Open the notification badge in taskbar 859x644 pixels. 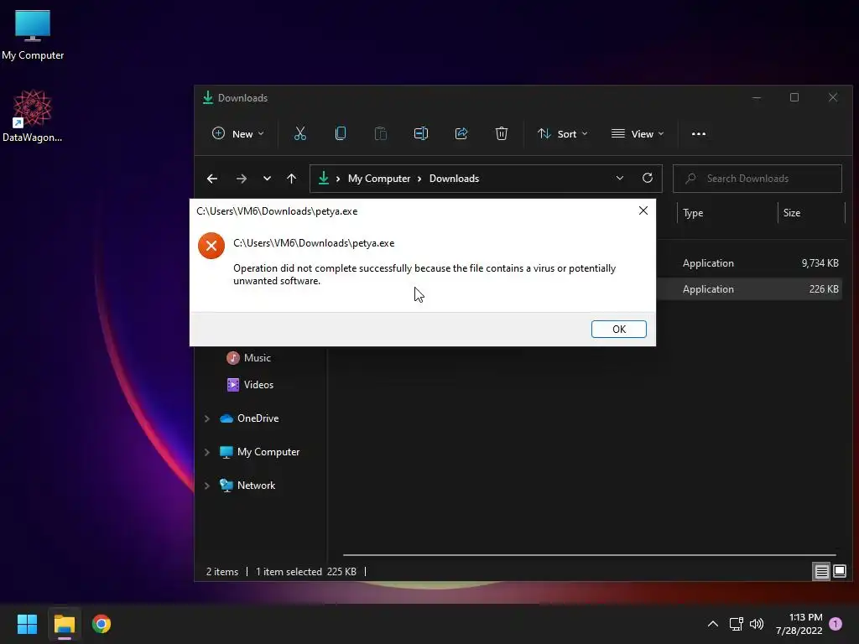(836, 624)
